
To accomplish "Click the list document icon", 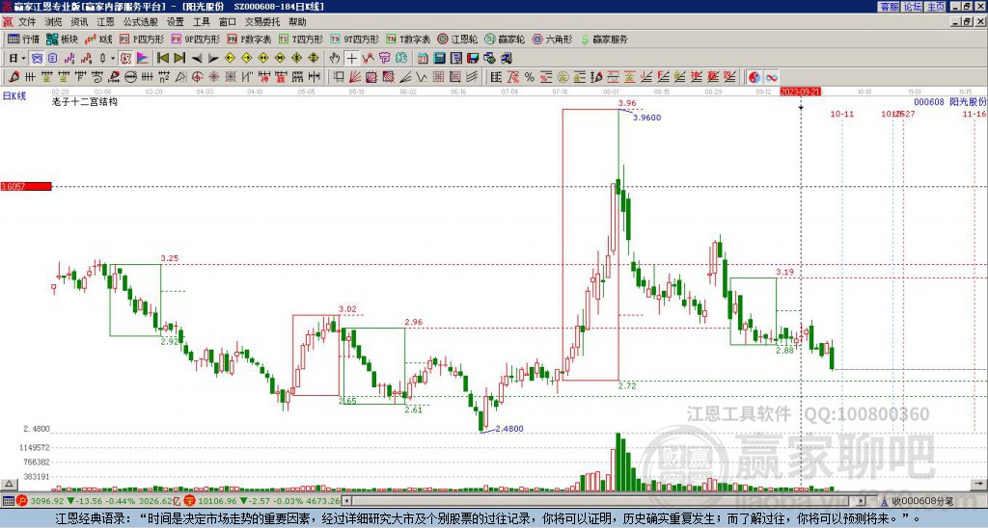I will tap(456, 58).
